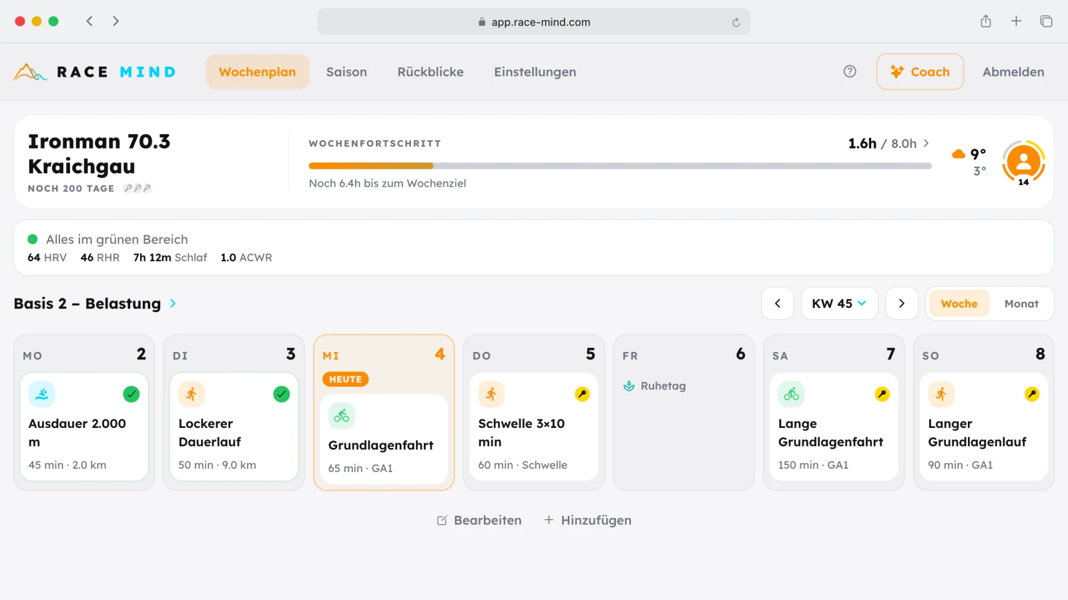
Task: Click the Race Mind mountain logo
Action: click(x=30, y=71)
